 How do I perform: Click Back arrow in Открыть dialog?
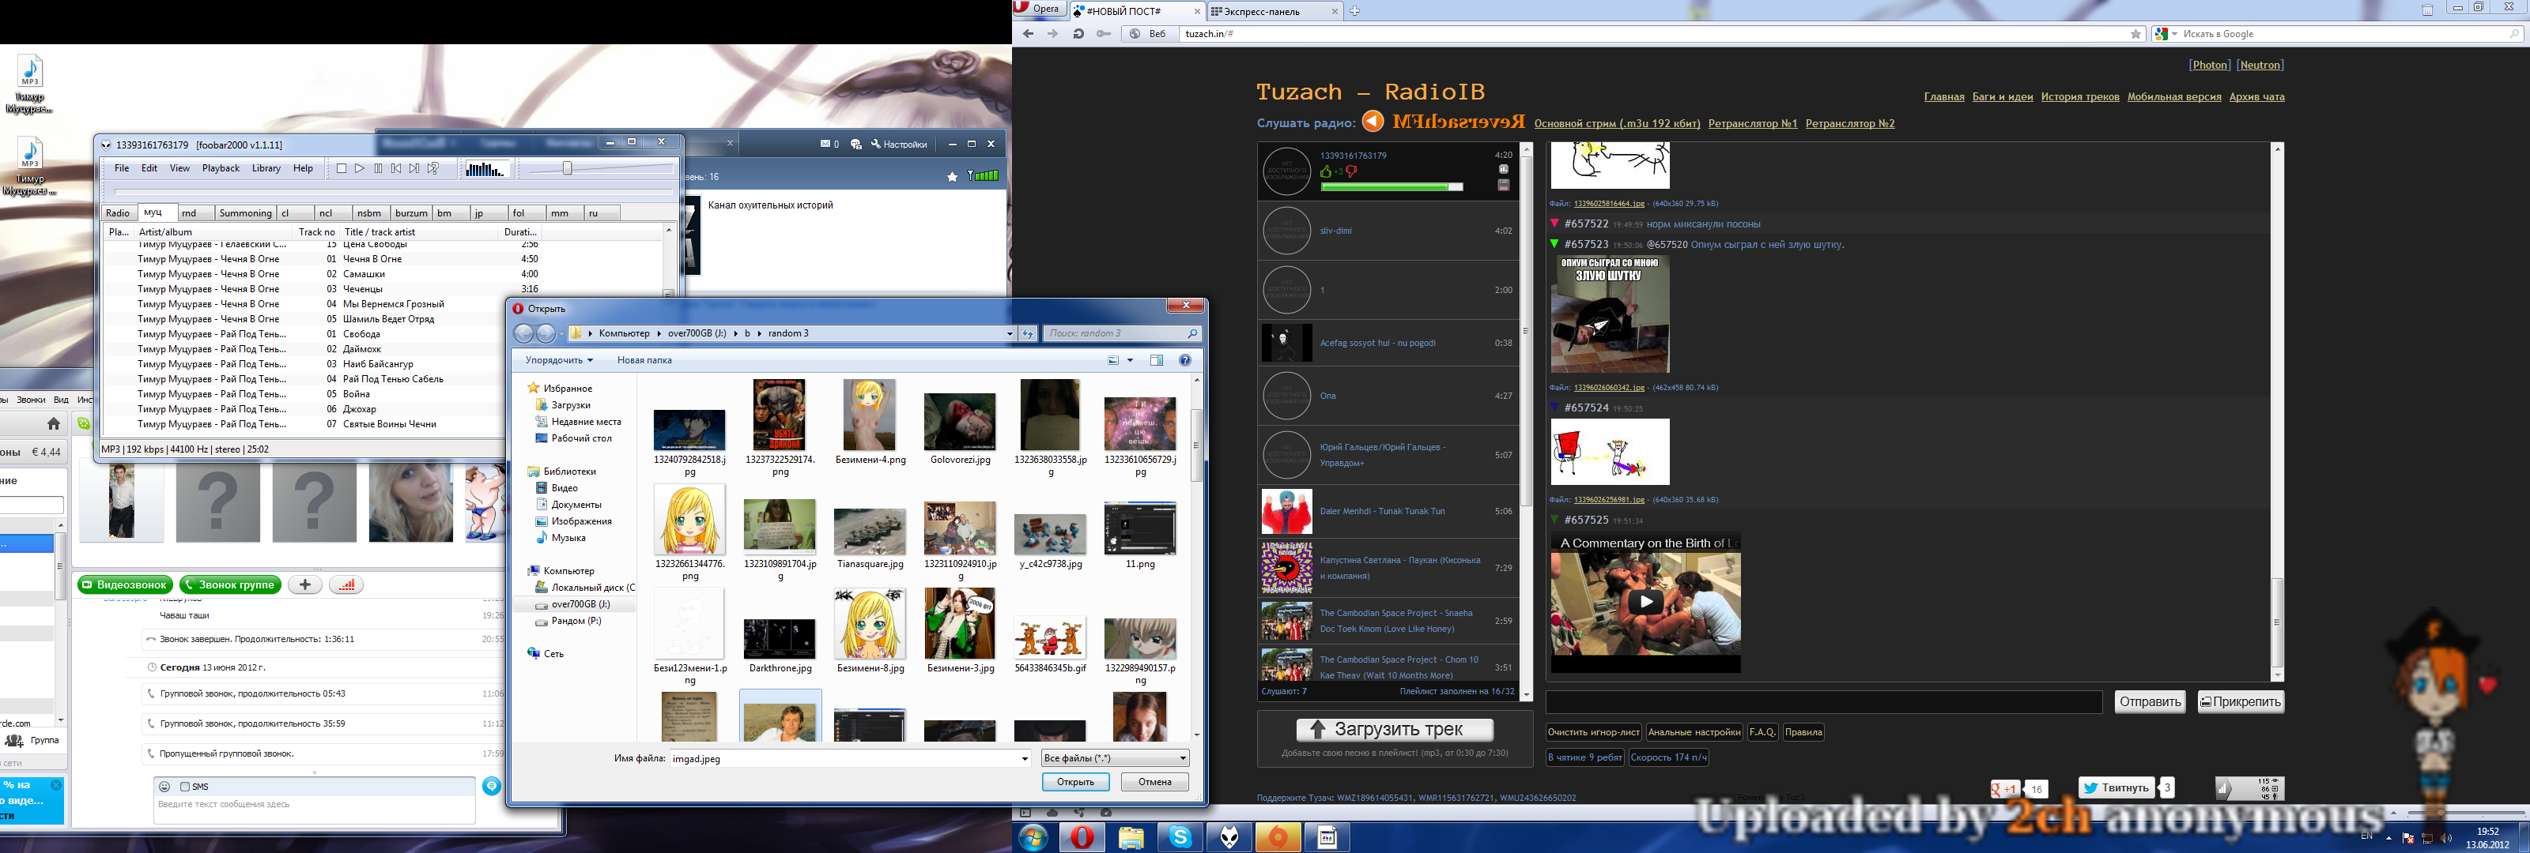click(x=524, y=334)
